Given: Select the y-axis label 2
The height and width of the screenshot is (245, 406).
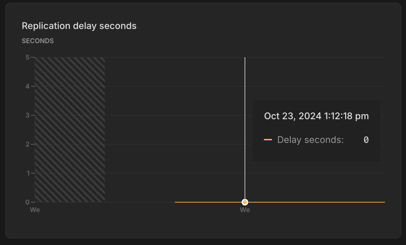Looking at the screenshot, I should (x=28, y=144).
